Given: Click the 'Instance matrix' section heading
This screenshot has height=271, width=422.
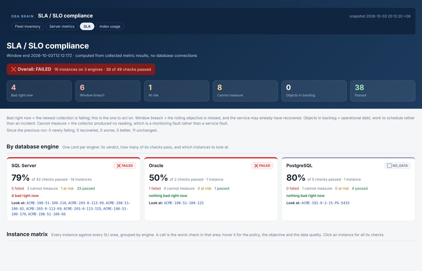Looking at the screenshot, I should 27,234.
